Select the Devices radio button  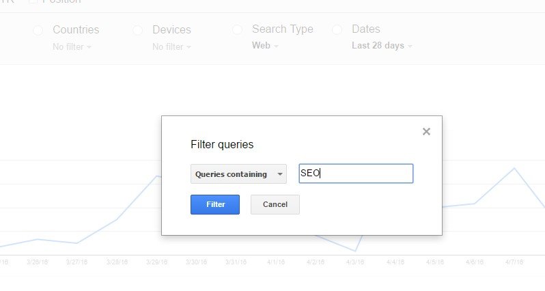click(138, 31)
